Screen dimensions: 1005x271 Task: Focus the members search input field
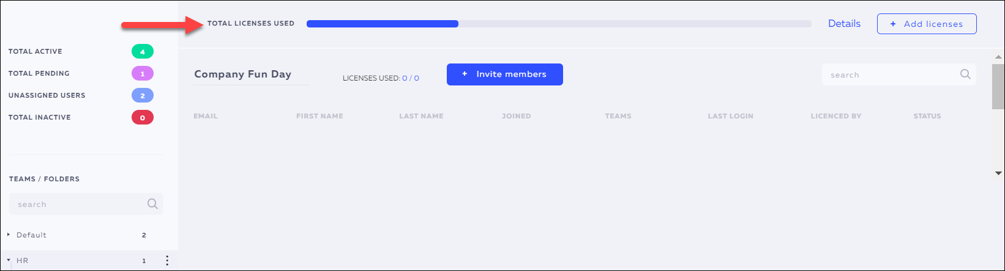pyautogui.click(x=891, y=74)
